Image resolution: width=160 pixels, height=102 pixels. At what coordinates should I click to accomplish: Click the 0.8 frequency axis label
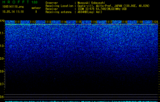click(2, 71)
